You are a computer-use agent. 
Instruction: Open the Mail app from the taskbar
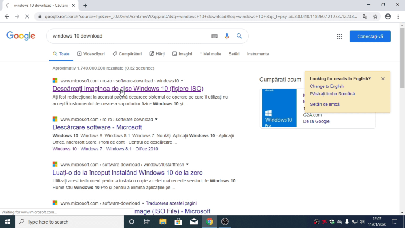coord(194,222)
